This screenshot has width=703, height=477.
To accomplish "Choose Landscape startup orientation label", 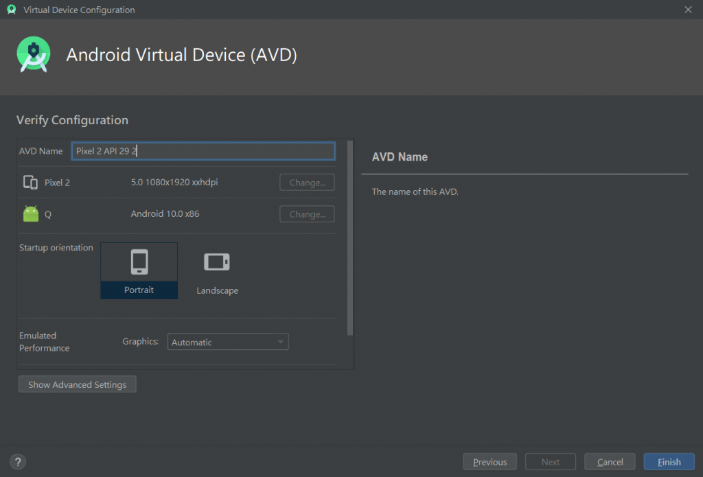I will [x=218, y=290].
